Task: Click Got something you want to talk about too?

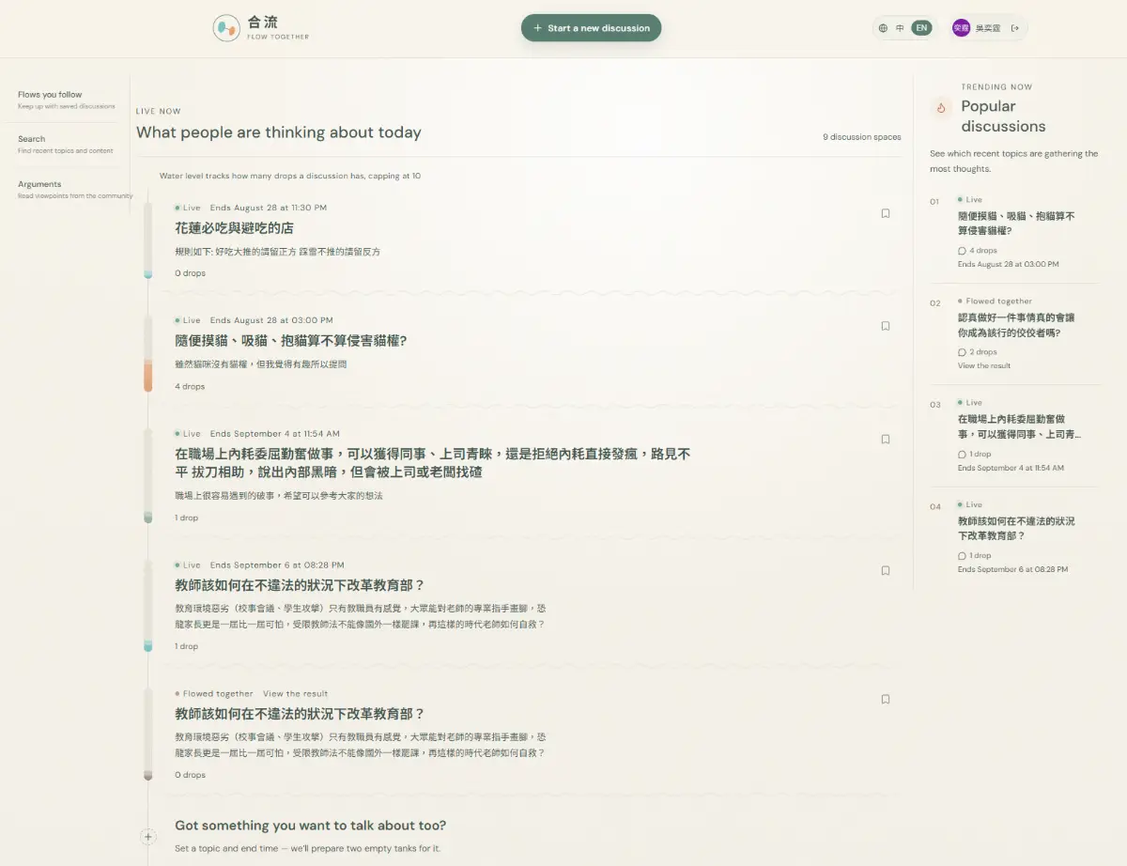Action: 310,826
